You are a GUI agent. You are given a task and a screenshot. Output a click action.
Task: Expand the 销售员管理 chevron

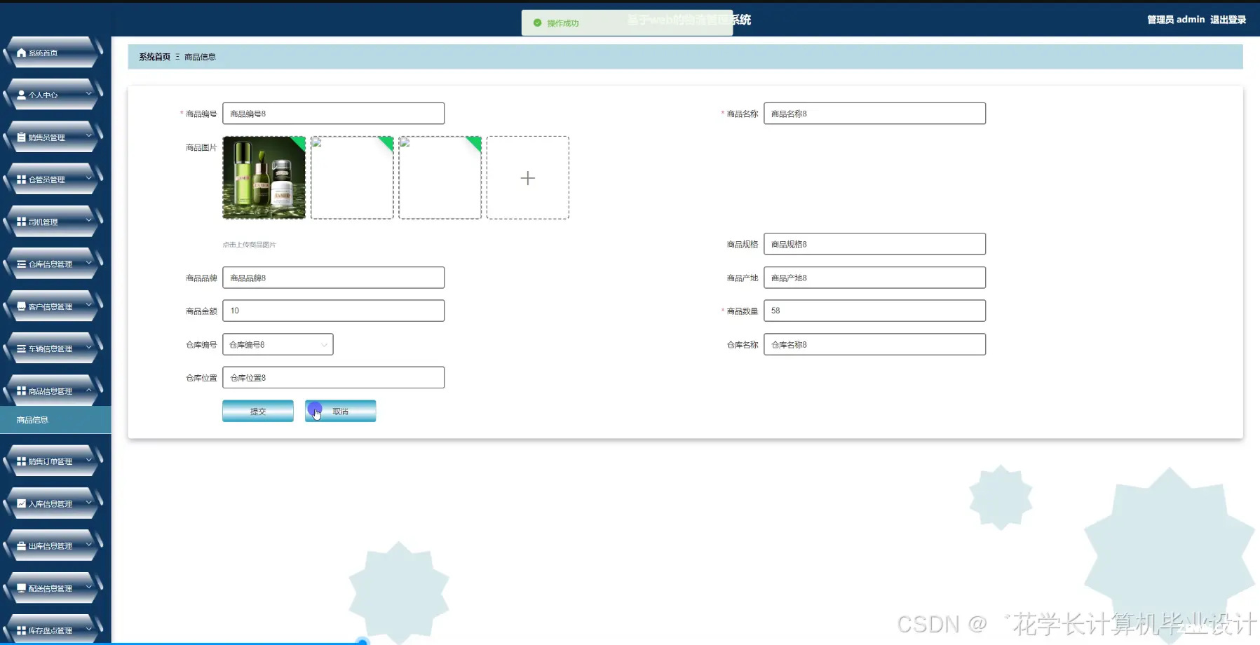(x=89, y=135)
